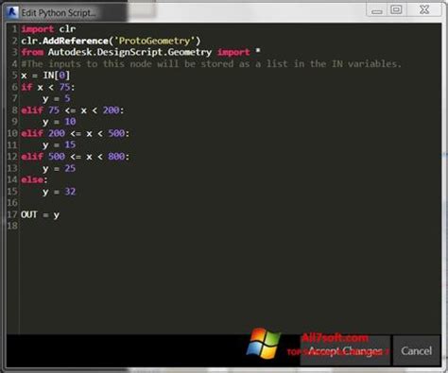Click 'import clr' on line 1

(x=48, y=29)
